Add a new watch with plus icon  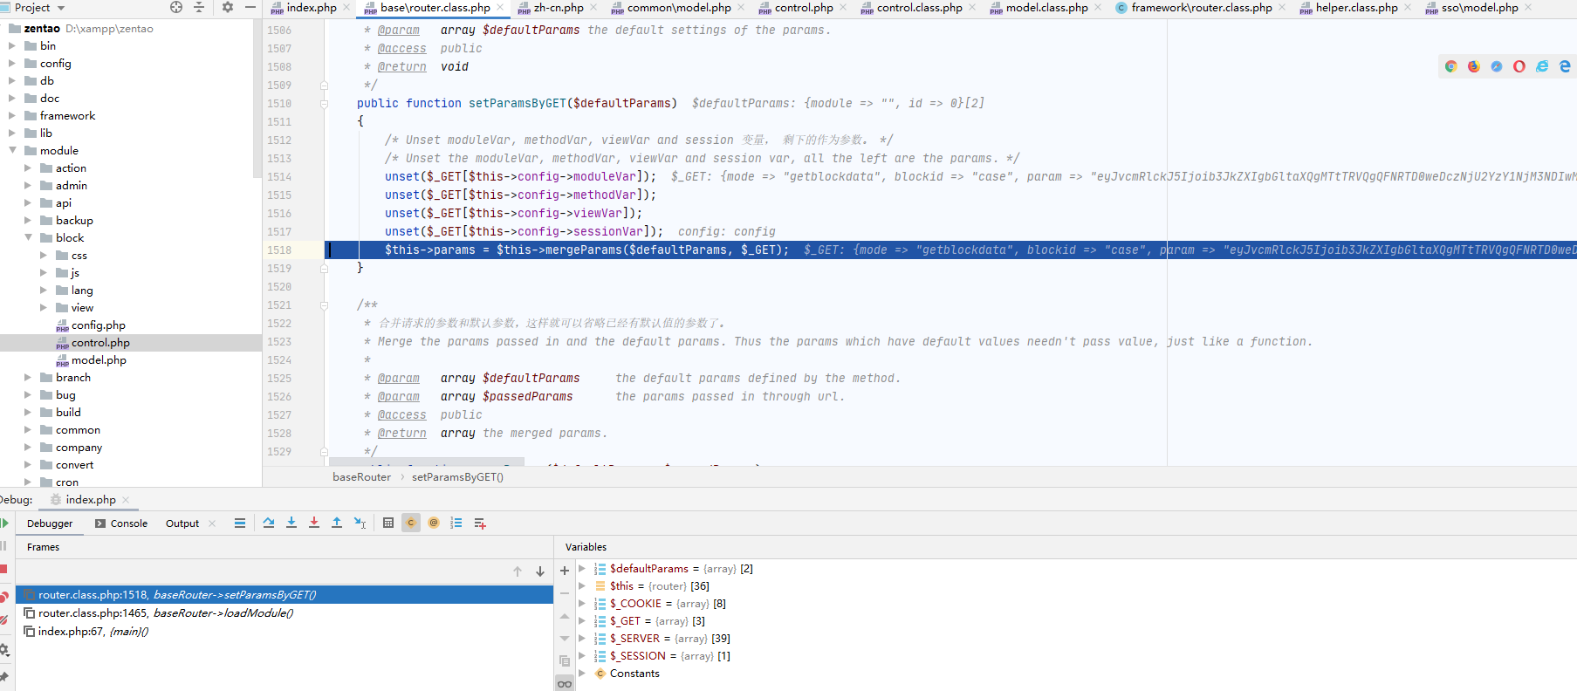[565, 571]
